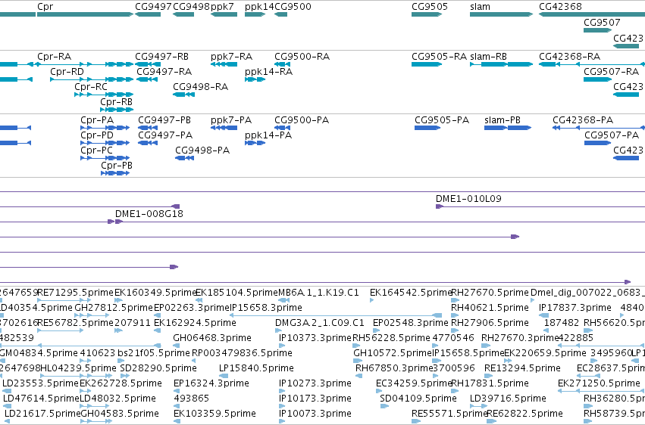Select the slam gene feature
Image resolution: width=645 pixels, height=425 pixels.
click(502, 14)
